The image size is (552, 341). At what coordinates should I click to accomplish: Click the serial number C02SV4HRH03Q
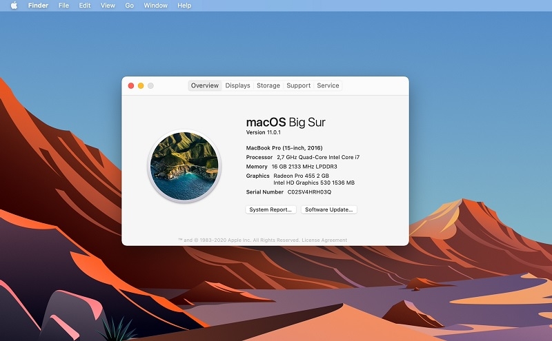pyautogui.click(x=309, y=192)
